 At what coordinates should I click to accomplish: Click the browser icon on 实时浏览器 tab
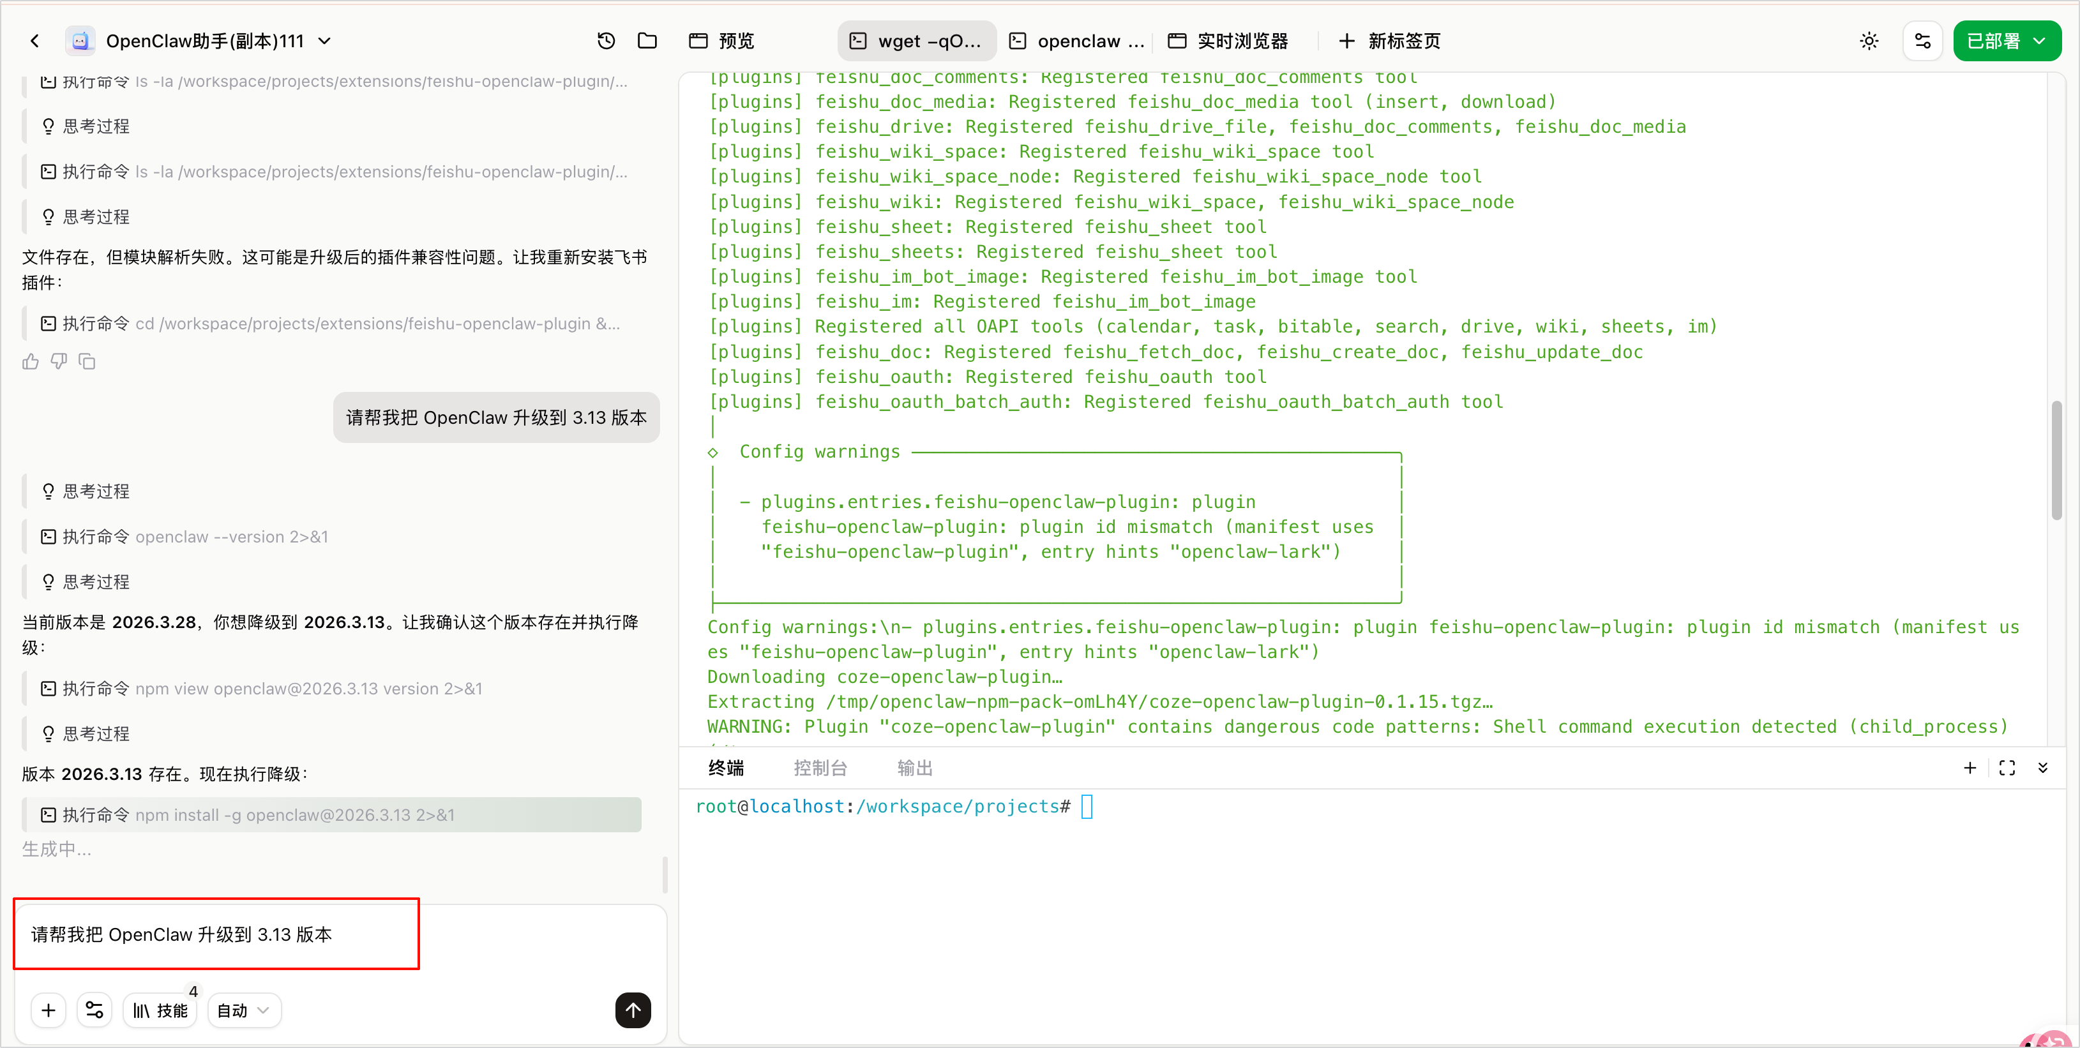(x=1177, y=41)
